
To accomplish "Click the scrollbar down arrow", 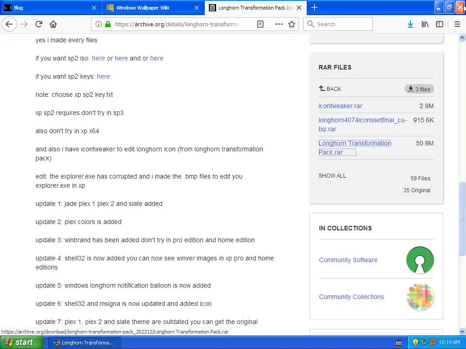I will pyautogui.click(x=462, y=331).
